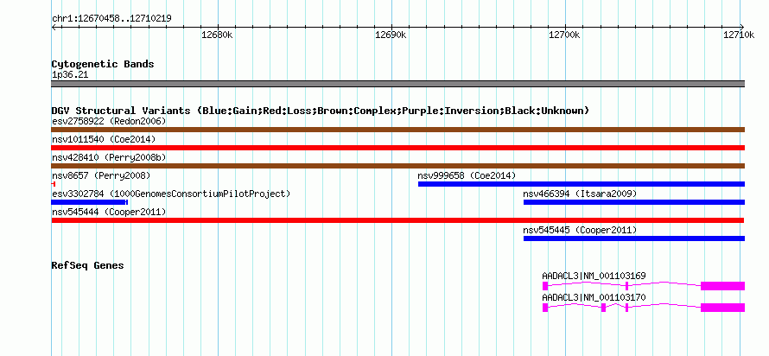Click the right arrowhead of the ruler
Viewport: 769px width, 356px height.
[742, 27]
